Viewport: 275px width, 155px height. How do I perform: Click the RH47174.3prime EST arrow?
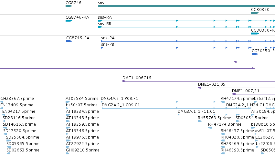tap(210, 128)
